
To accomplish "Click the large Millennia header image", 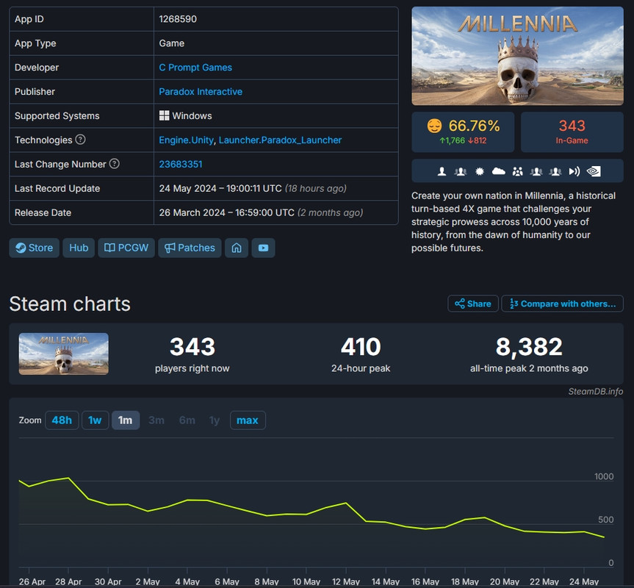I will (517, 56).
